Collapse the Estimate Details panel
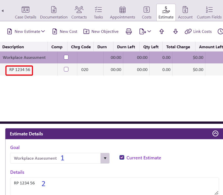223x195 pixels. coord(215,134)
